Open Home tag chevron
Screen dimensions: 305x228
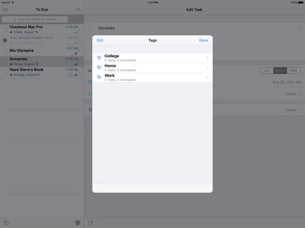[x=207, y=67]
